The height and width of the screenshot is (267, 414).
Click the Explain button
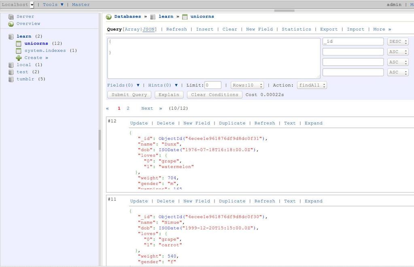click(169, 95)
